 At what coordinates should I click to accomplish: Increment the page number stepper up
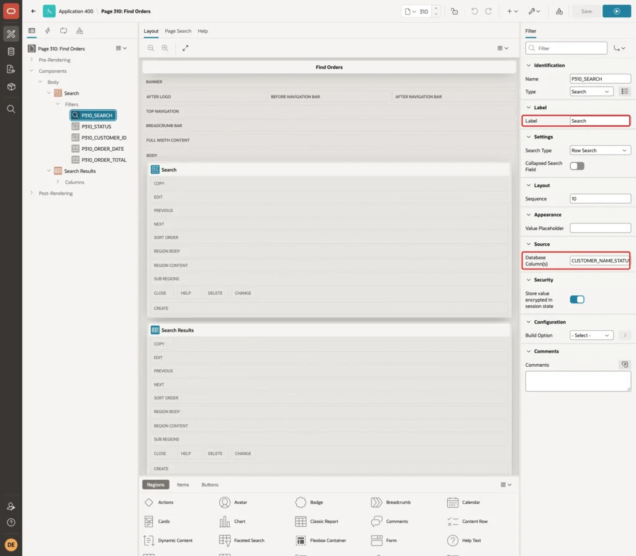[436, 8]
